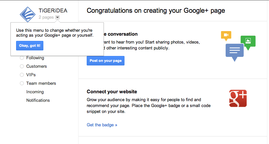Viewport: 269px width, 144px height.
Task: Click the Okay, got it! button
Action: pos(30,46)
